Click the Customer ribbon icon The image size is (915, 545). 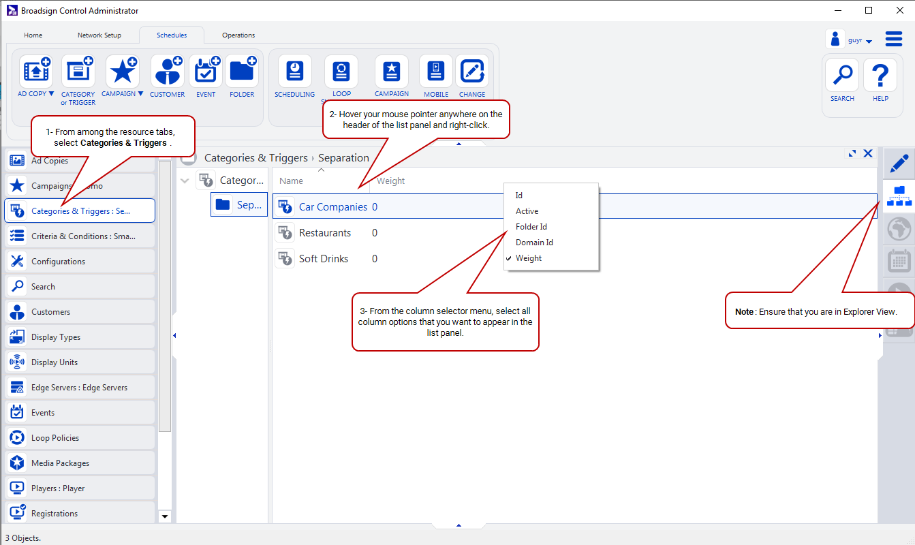pyautogui.click(x=167, y=72)
